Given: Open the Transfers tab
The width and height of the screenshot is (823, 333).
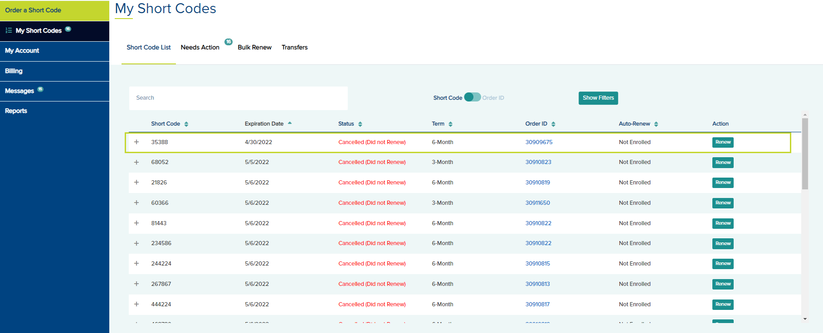Looking at the screenshot, I should (294, 48).
